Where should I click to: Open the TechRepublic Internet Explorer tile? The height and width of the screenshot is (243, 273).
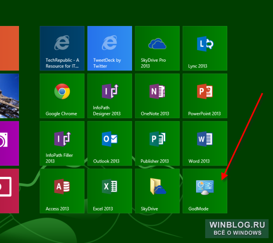tap(62, 48)
